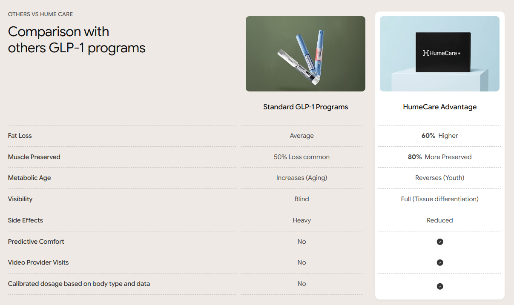Screen dimensions: 514x305
Task: Click the HumeCare+ logo on the box
Action: 442,53
